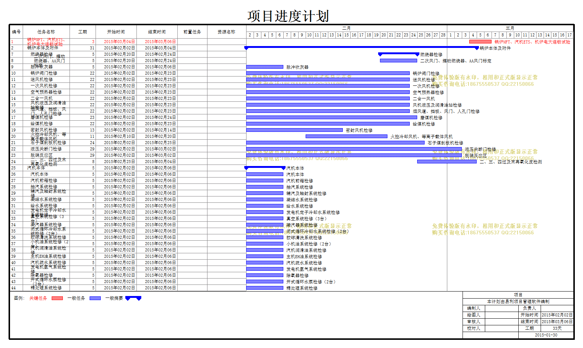The height and width of the screenshot is (348, 583).
Task: Click the blue Gantt bar for 精处理系统检修
Action: 265,288
